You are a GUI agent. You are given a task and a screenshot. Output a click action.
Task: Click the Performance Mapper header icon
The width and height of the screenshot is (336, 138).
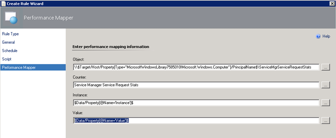[11, 18]
